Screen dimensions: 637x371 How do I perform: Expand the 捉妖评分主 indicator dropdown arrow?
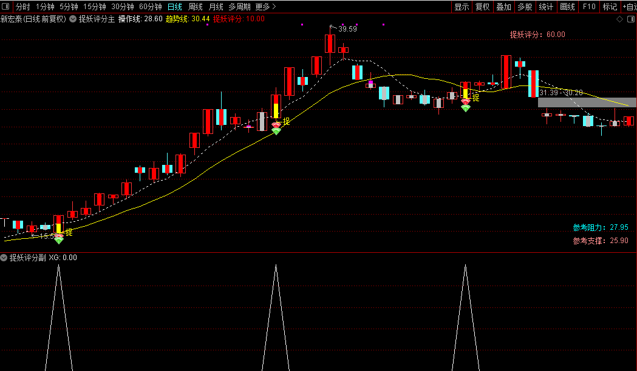click(73, 19)
